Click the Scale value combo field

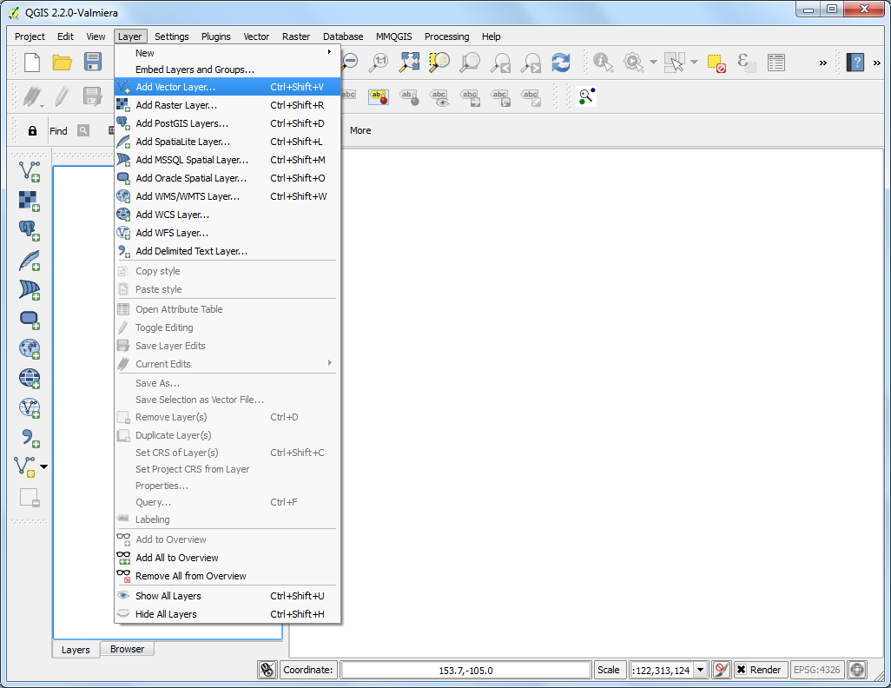point(662,671)
